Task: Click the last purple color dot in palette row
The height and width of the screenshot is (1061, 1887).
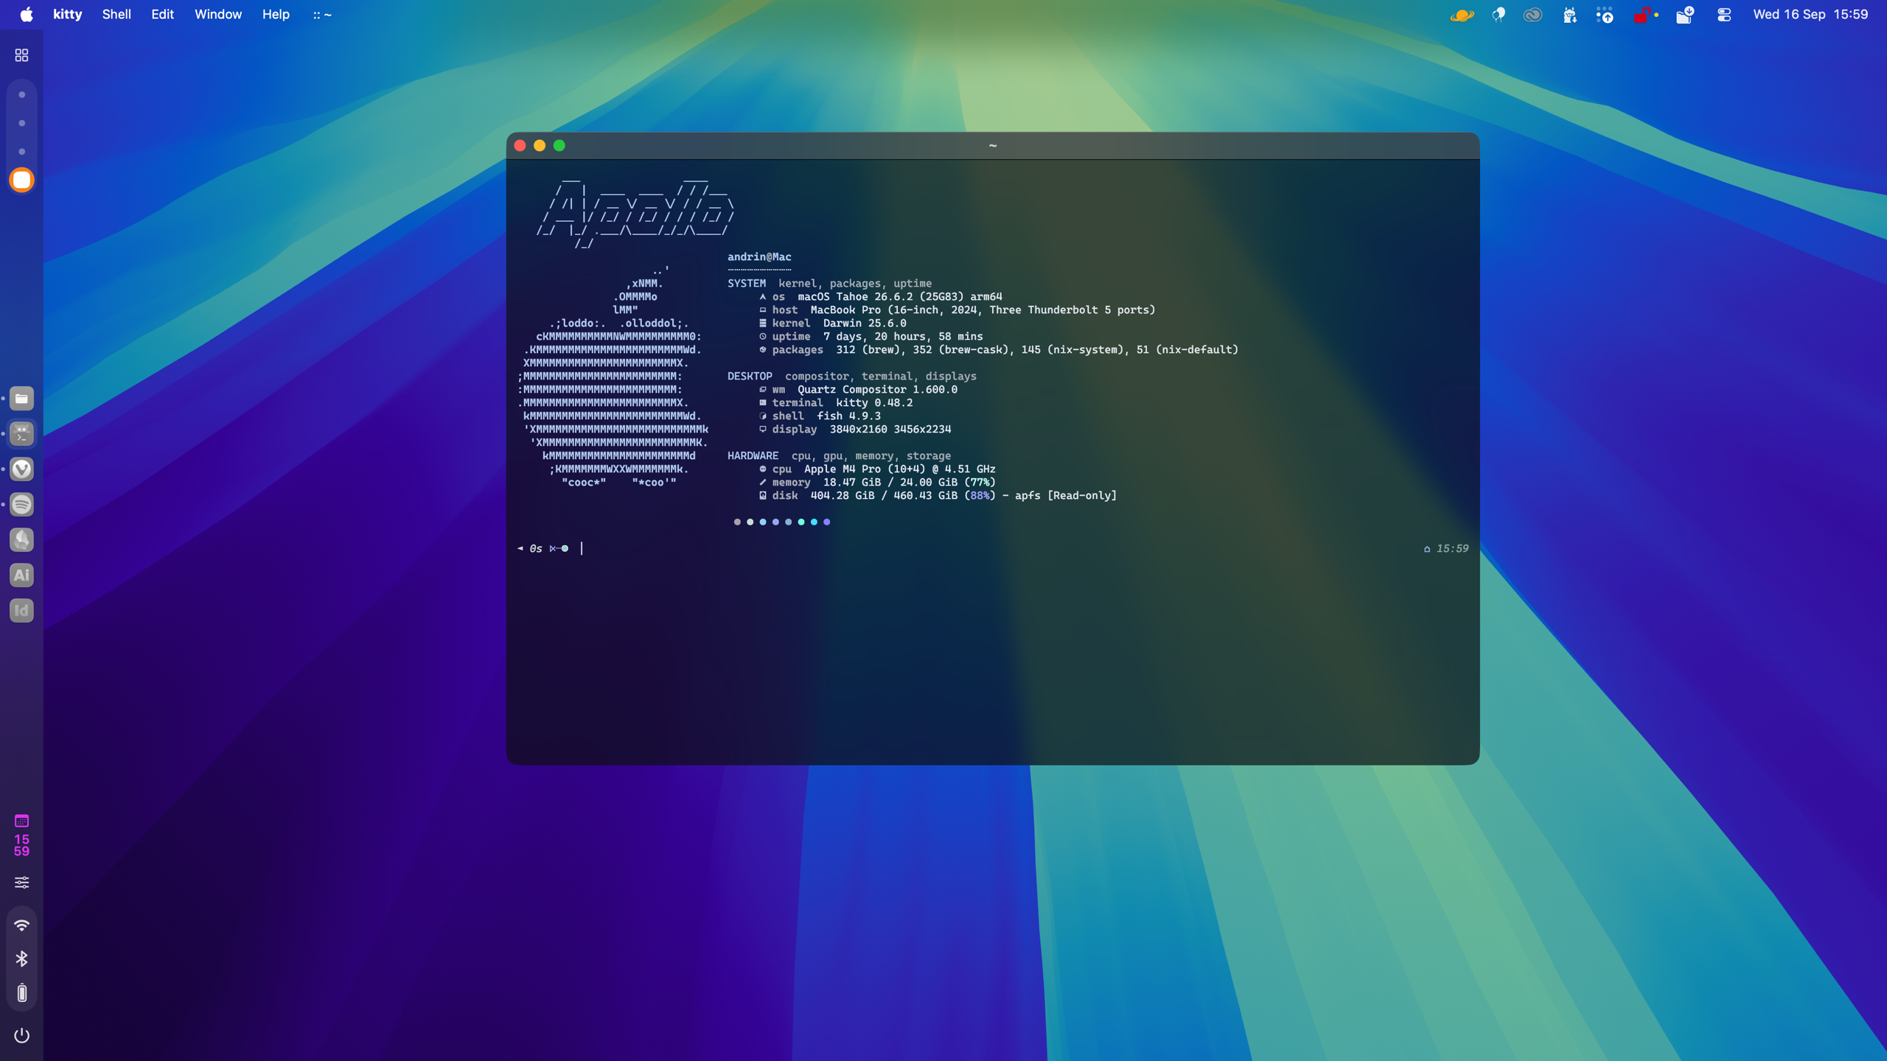Action: pyautogui.click(x=826, y=522)
